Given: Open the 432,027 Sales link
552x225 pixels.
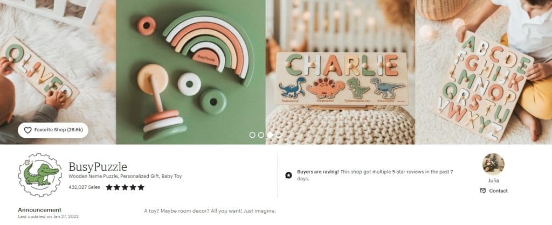Looking at the screenshot, I should [84, 187].
